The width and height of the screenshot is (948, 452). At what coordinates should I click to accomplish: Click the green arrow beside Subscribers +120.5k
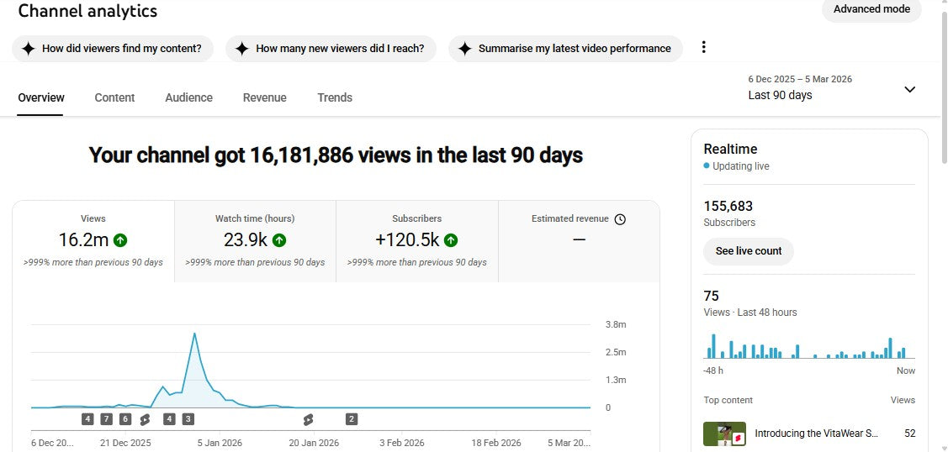click(451, 240)
